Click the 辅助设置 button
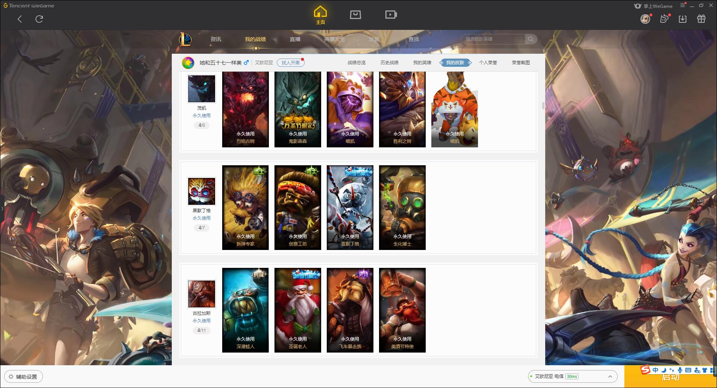 [x=24, y=377]
